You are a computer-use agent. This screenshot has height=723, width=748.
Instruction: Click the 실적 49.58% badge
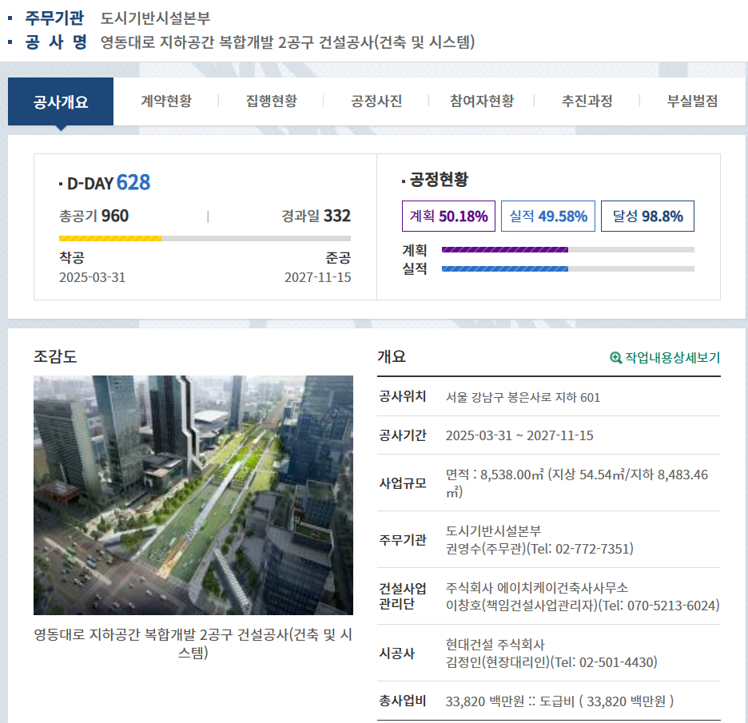[x=548, y=216]
